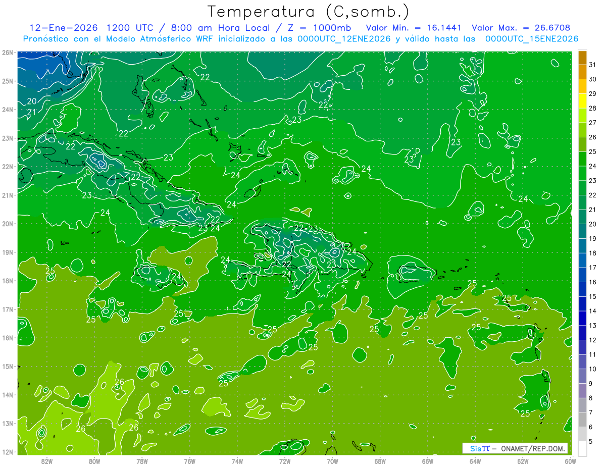Click the orange swatch between 30 and 31
The image size is (606, 468).
click(582, 72)
